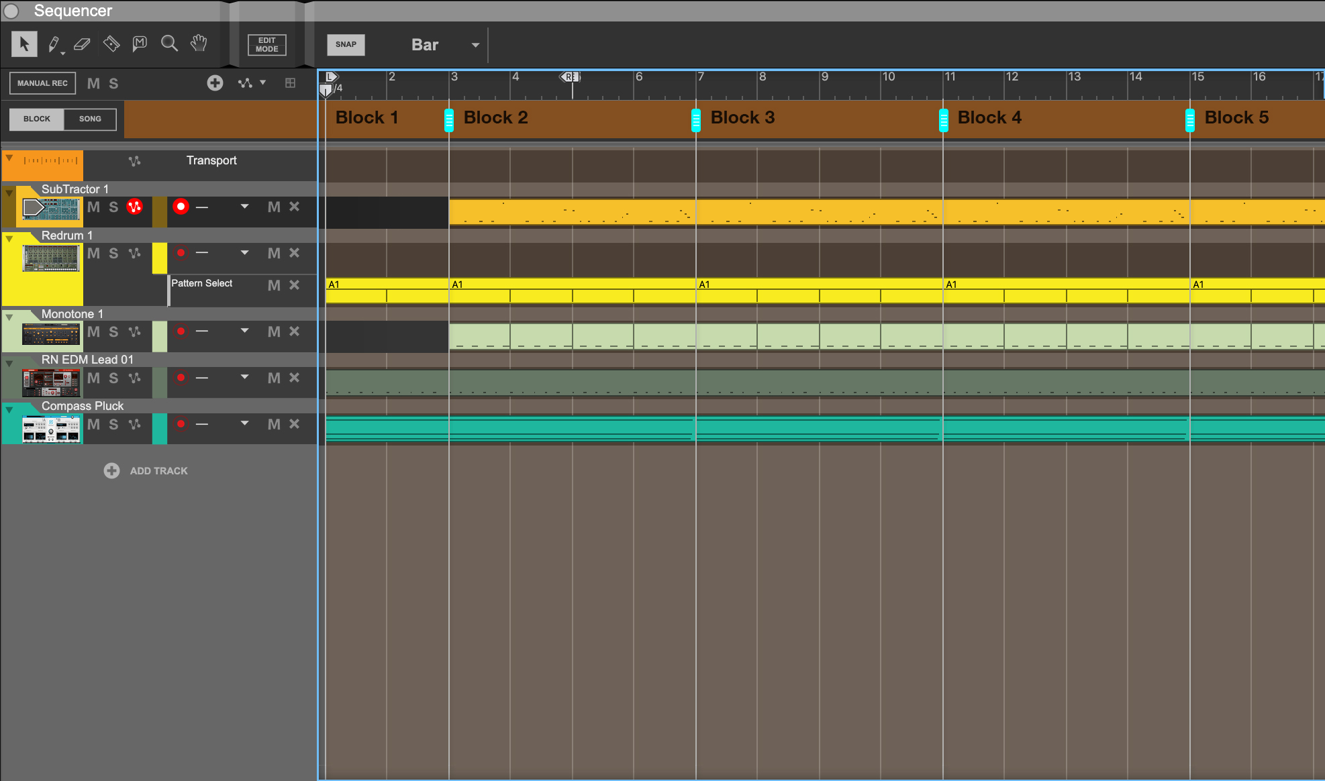Open the track parameter automation dropdown arrow
1325x781 pixels.
[262, 83]
